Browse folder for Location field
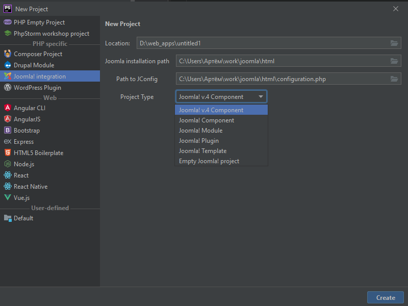 (x=394, y=43)
